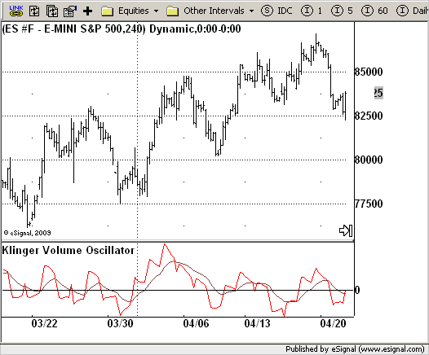Viewport: 429px width, 355px height.
Task: Click the single refresh arrows toolbar icon
Action: pos(34,11)
